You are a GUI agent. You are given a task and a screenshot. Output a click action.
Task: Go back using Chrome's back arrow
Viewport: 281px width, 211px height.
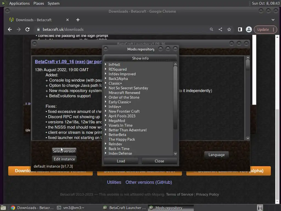10,29
